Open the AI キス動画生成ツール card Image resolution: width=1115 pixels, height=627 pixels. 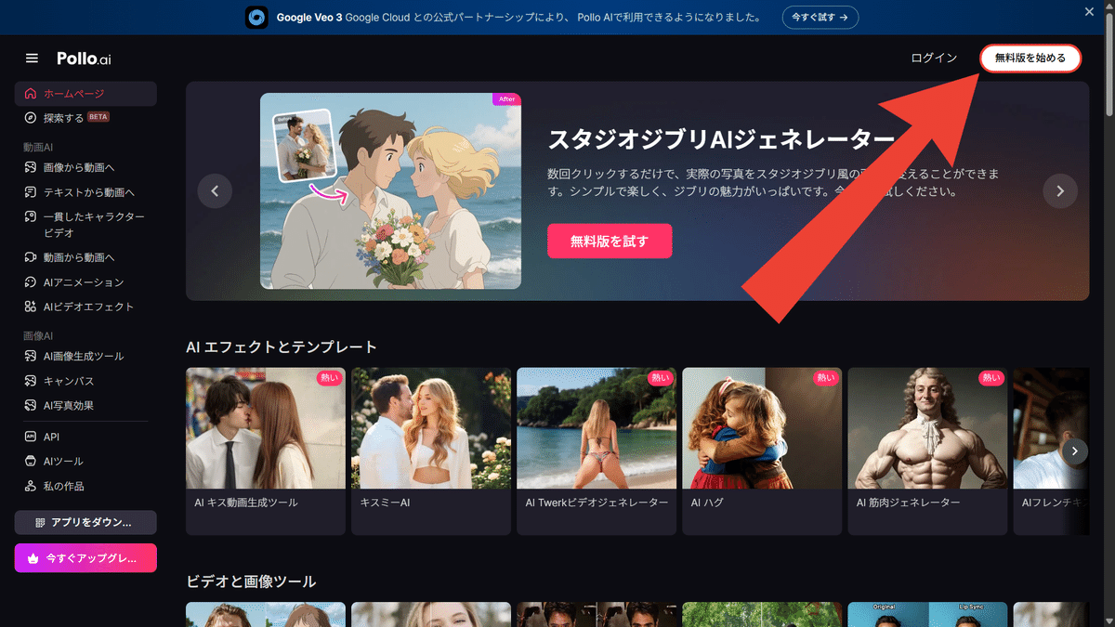click(266, 451)
